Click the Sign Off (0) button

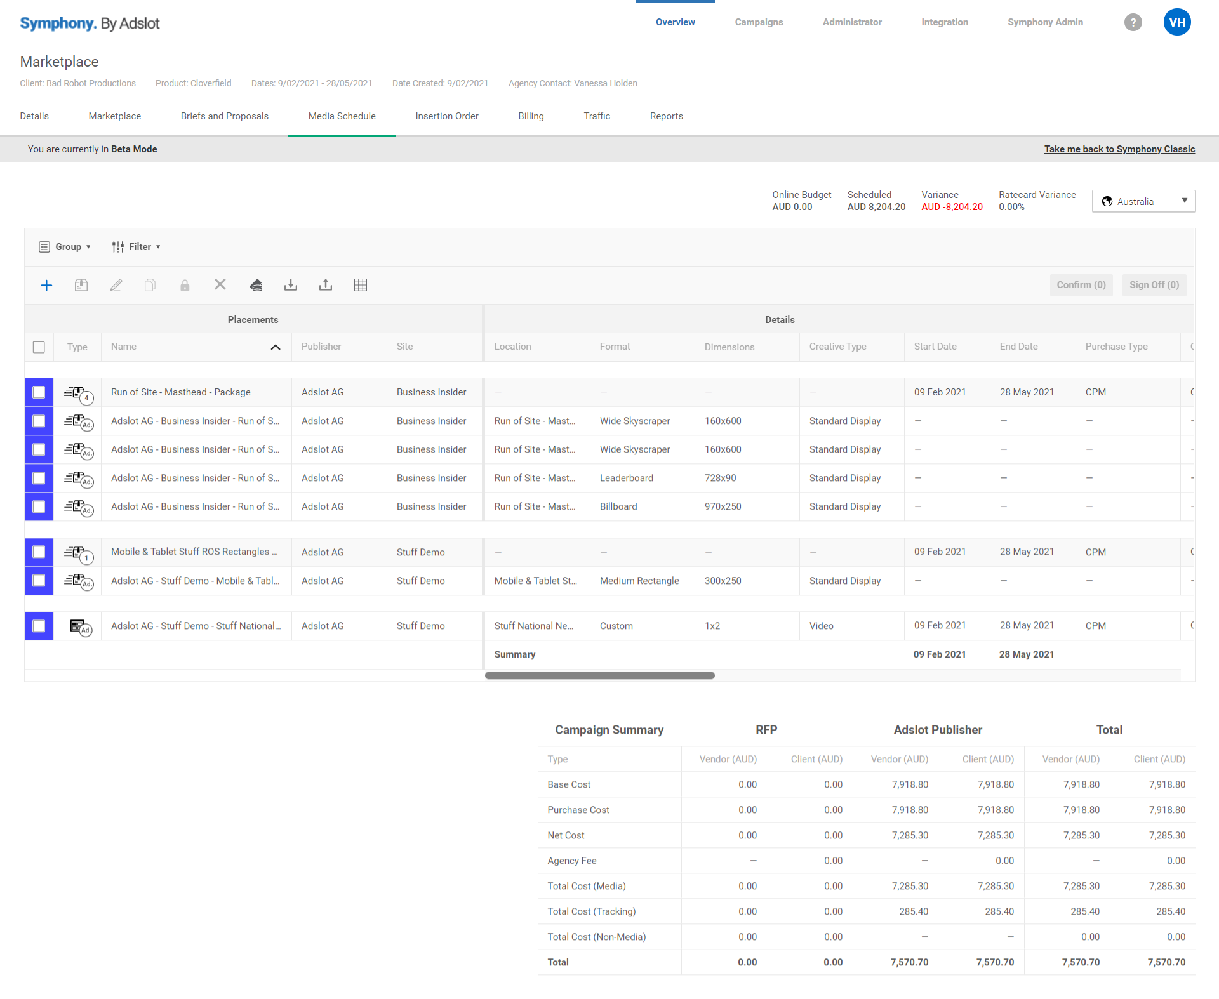pyautogui.click(x=1154, y=285)
